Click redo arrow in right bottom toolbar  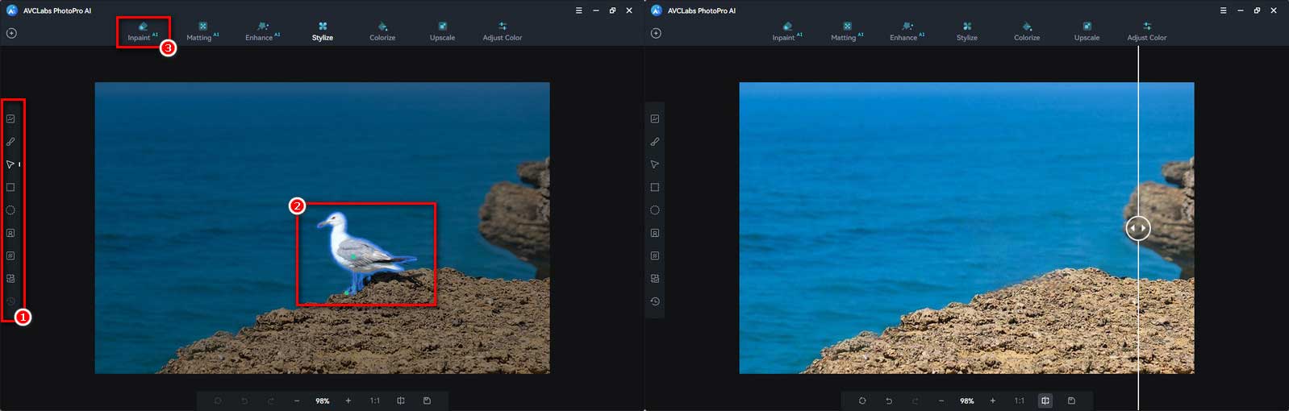[916, 401]
